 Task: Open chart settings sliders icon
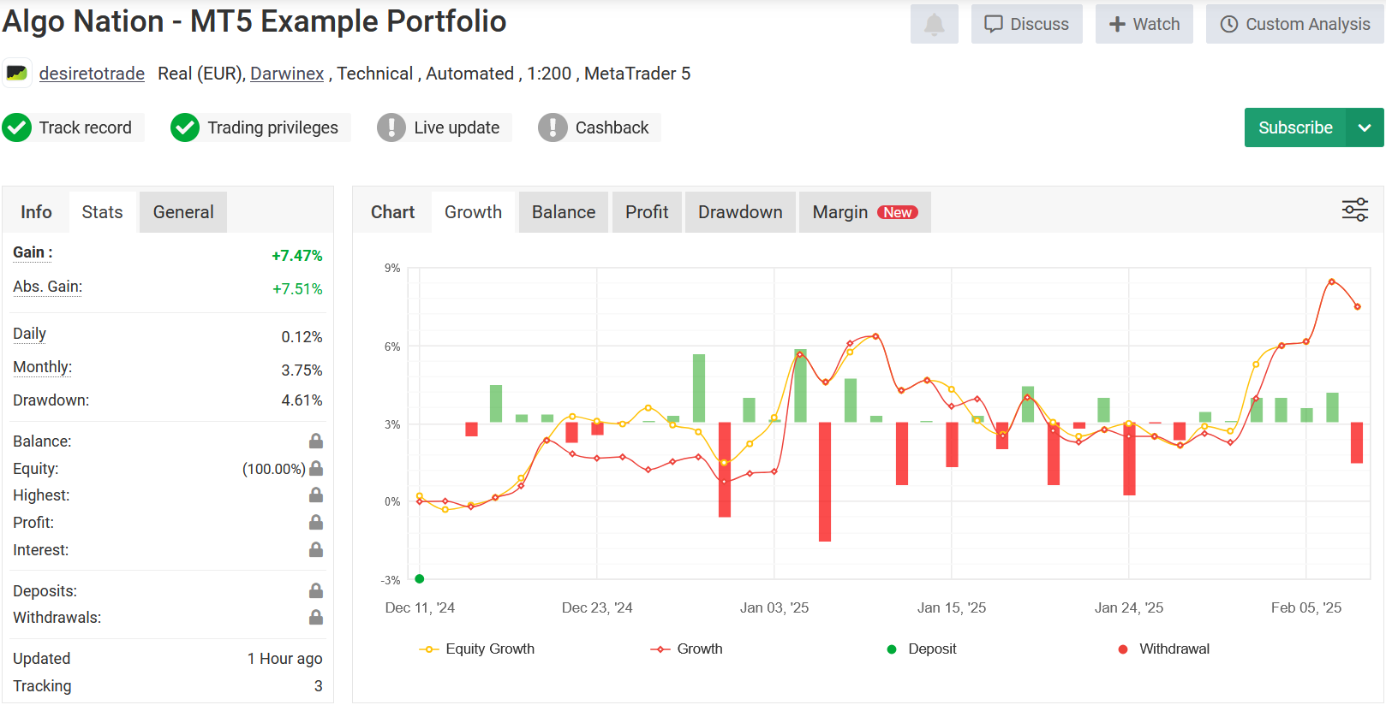coord(1354,210)
